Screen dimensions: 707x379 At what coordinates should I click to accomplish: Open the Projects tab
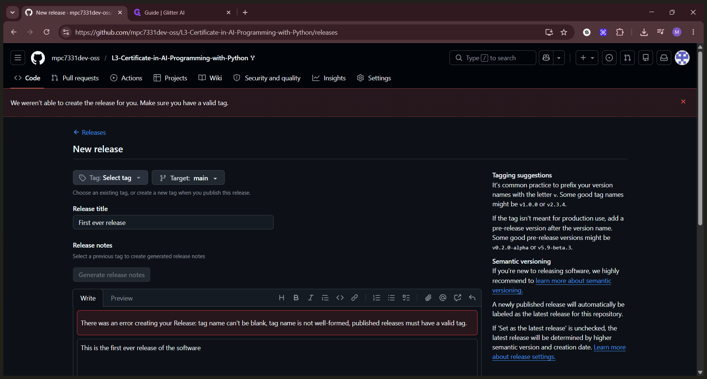click(170, 78)
